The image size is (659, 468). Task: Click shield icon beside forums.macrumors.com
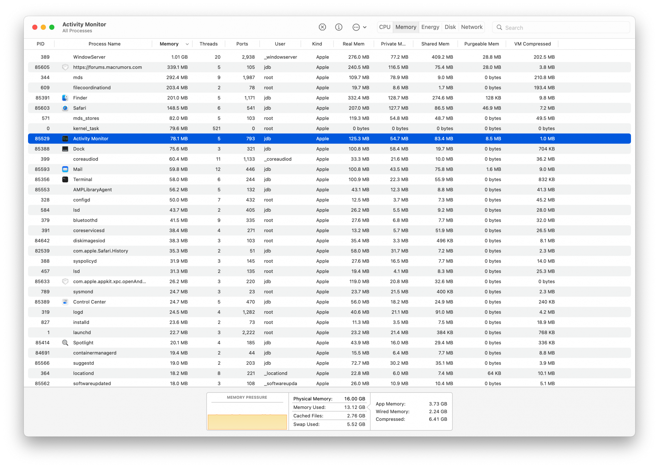(x=65, y=67)
